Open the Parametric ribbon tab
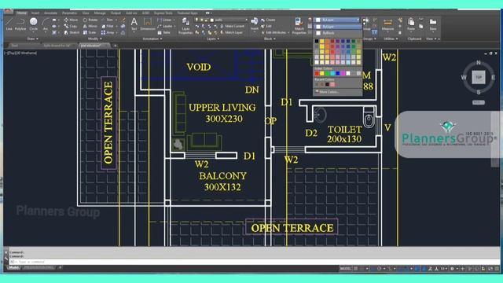503x283 pixels. click(70, 13)
